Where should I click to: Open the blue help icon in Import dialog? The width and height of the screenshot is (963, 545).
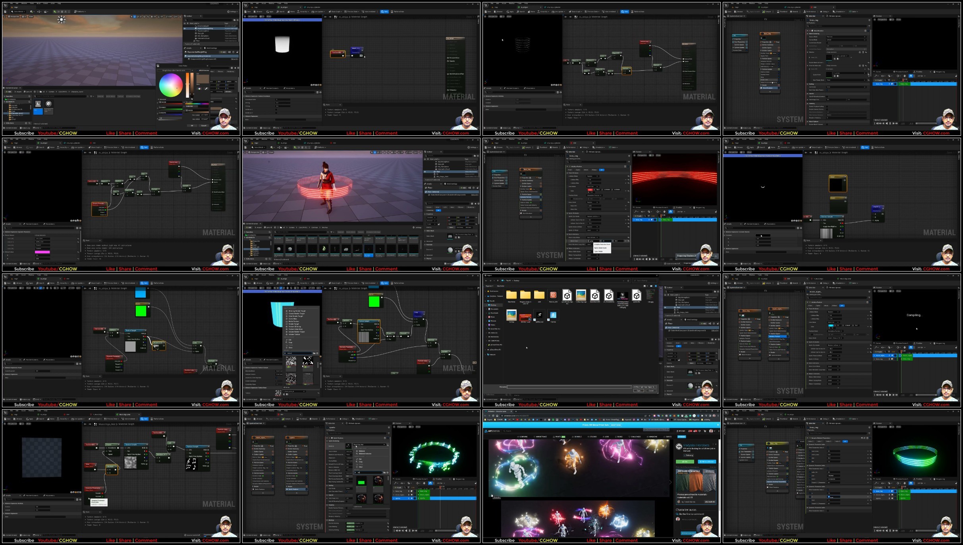656,286
